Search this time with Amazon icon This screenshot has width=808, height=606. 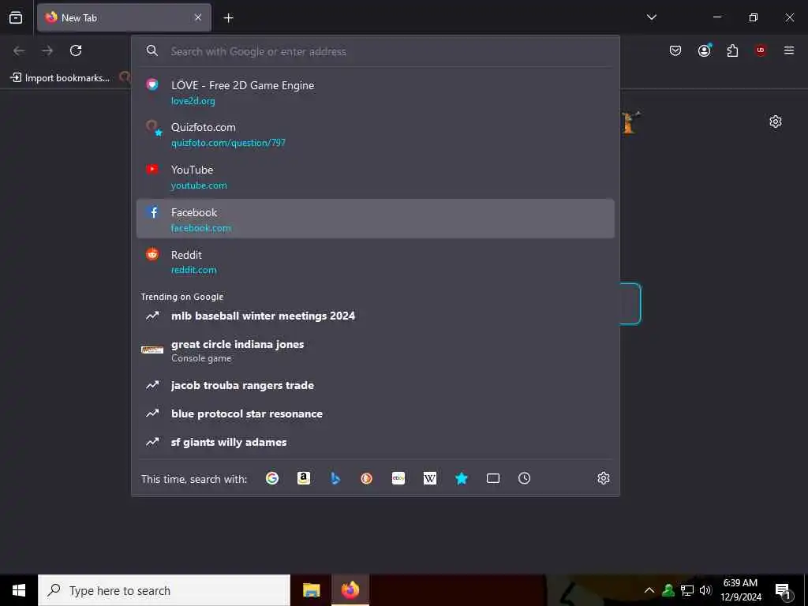304,478
